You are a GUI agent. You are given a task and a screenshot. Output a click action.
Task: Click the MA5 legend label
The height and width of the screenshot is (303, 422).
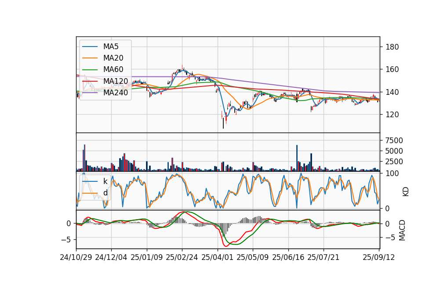pyautogui.click(x=111, y=47)
